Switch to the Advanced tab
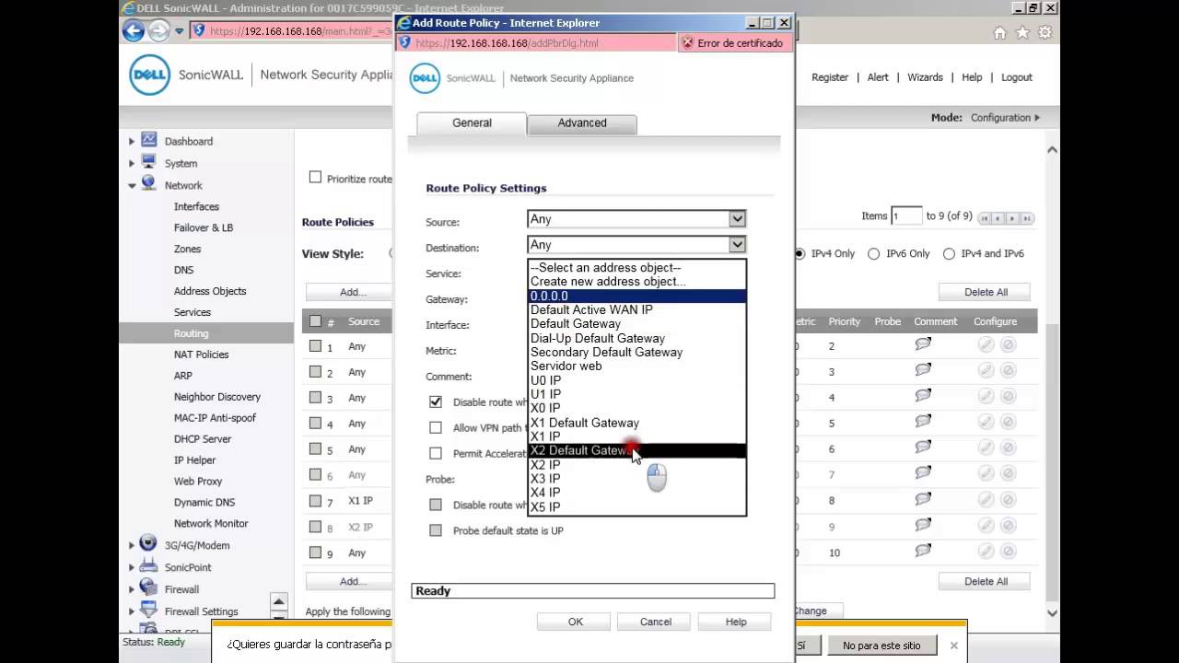 point(581,123)
